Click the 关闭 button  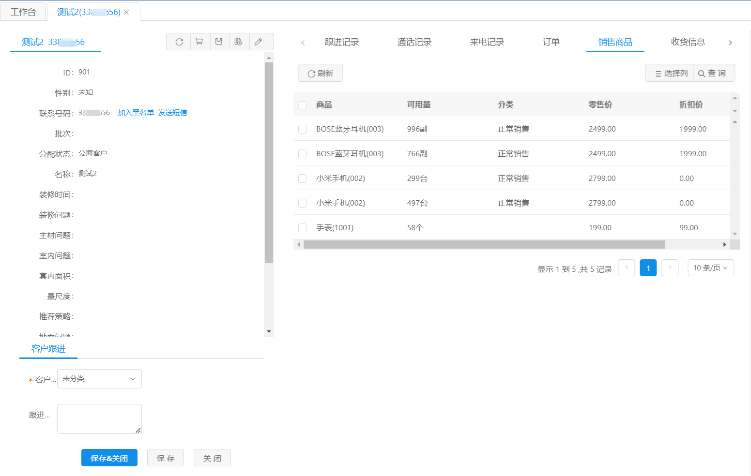click(212, 458)
